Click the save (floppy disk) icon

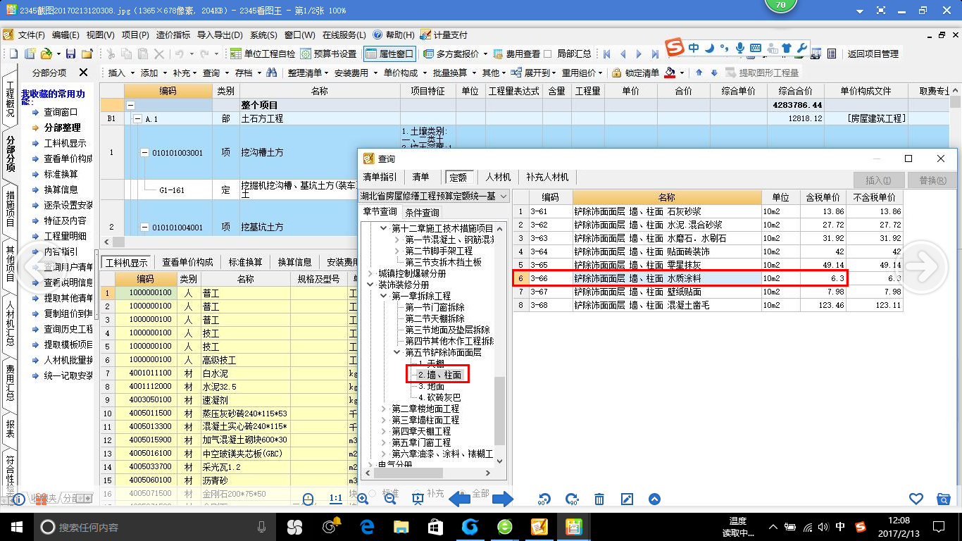[70, 54]
